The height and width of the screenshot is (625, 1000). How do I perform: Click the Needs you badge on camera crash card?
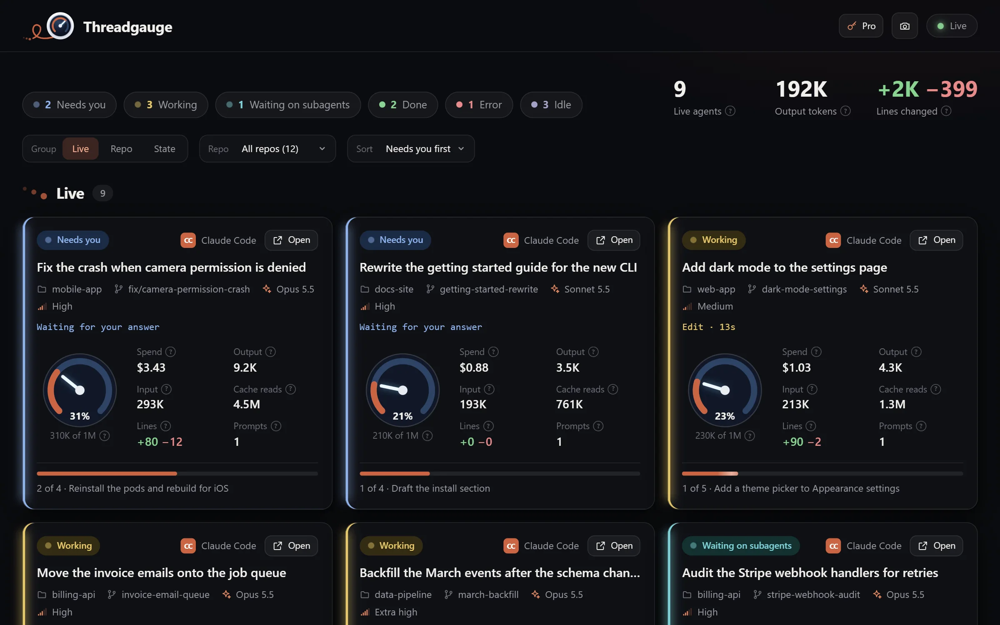coord(72,240)
